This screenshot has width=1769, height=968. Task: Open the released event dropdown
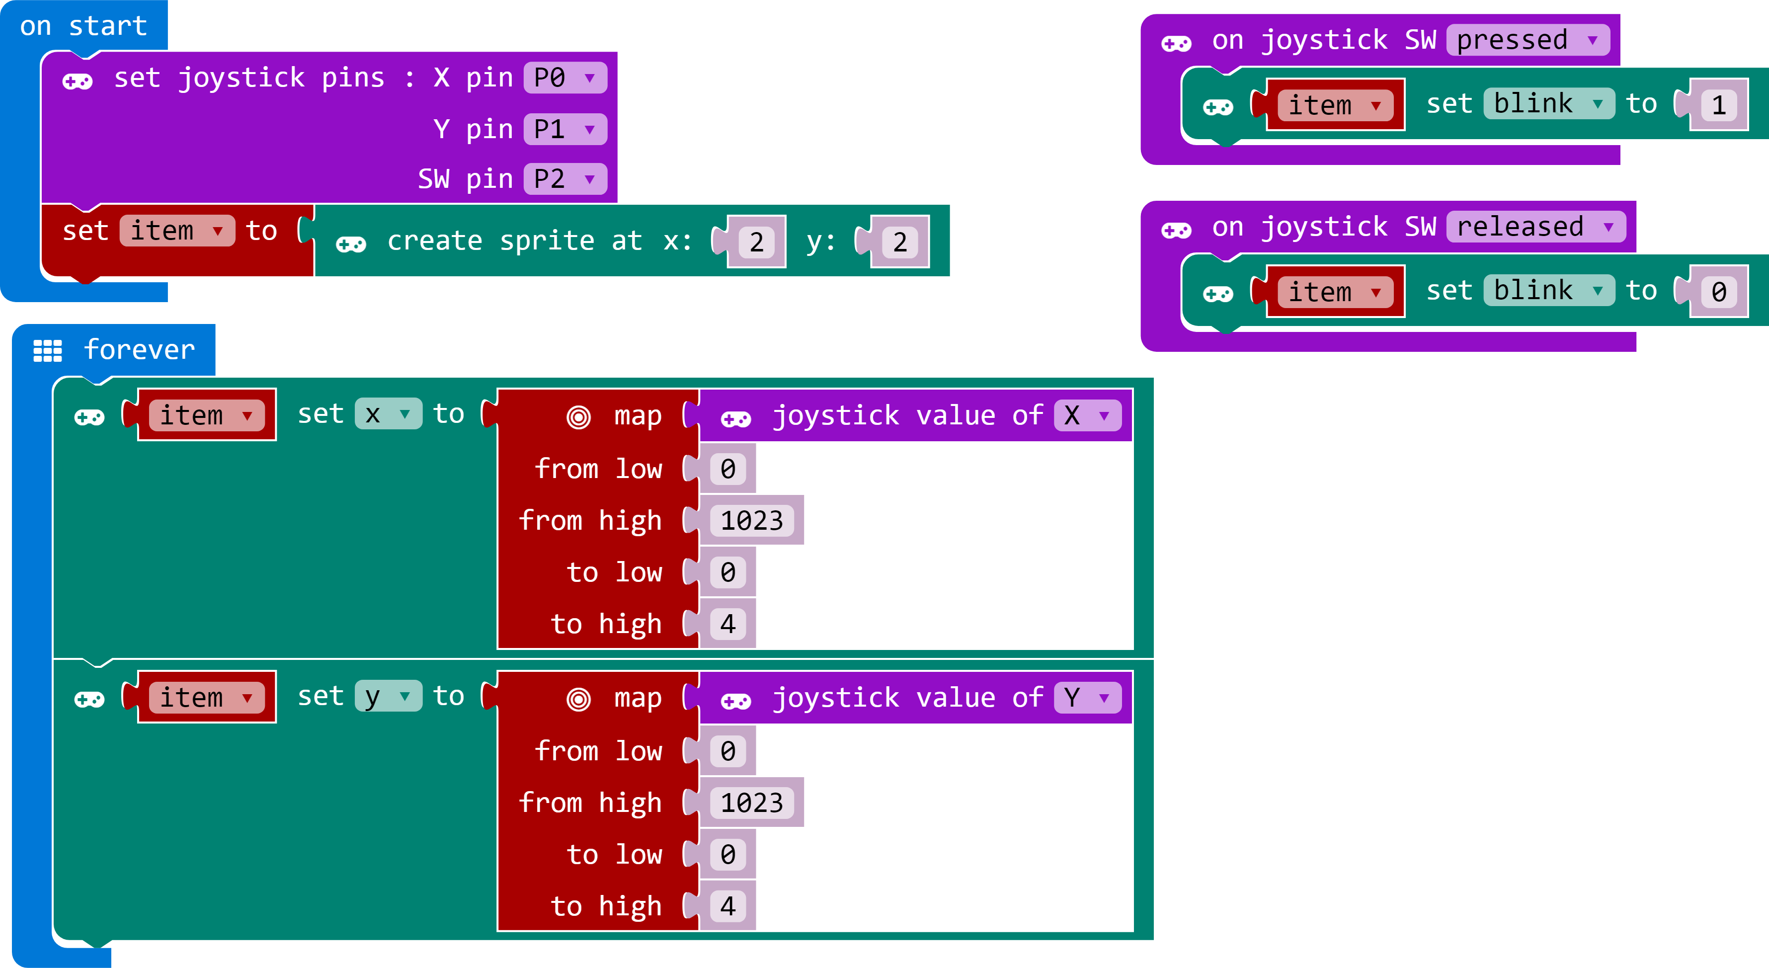[x=1535, y=227]
